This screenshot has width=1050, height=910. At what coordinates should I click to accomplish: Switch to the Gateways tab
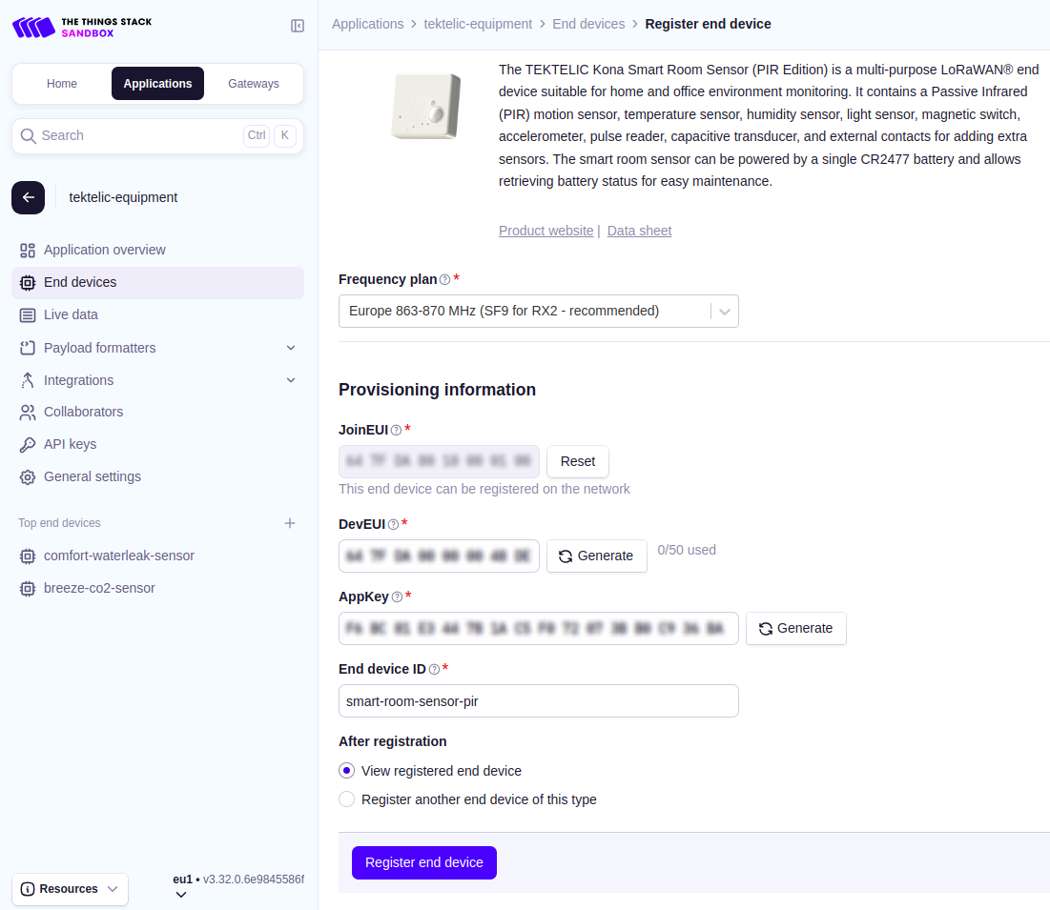254,84
